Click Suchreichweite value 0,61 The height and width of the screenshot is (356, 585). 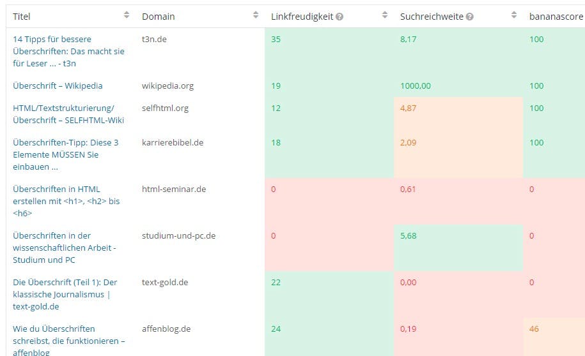coord(408,189)
